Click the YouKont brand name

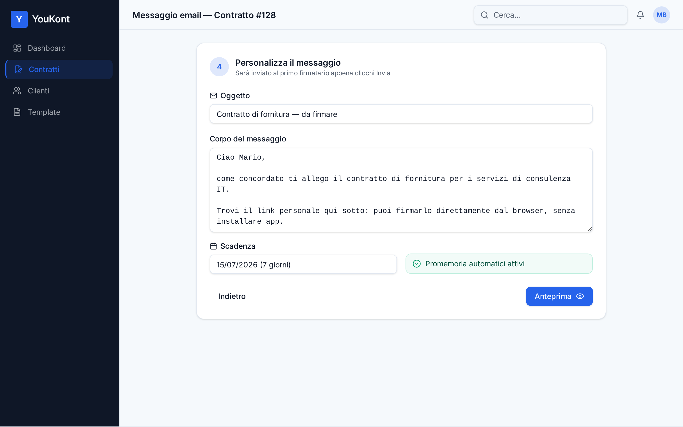point(51,19)
